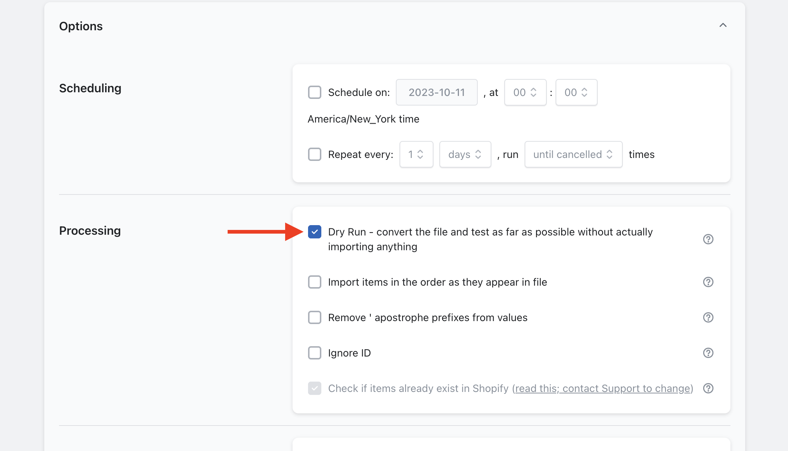Image resolution: width=788 pixels, height=451 pixels.
Task: Open the hours dropdown
Action: point(525,92)
